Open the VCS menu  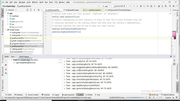click(56, 2)
